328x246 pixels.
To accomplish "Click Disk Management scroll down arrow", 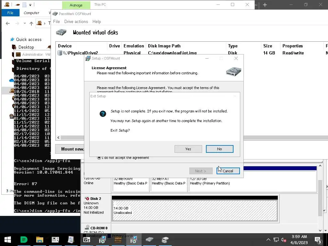I will tap(320, 230).
